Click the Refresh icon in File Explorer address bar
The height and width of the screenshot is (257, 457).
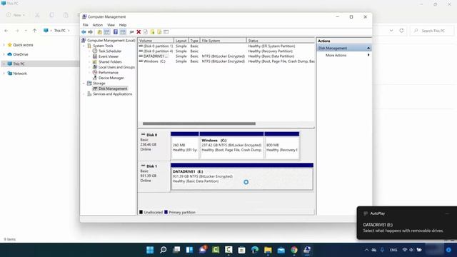(401, 31)
